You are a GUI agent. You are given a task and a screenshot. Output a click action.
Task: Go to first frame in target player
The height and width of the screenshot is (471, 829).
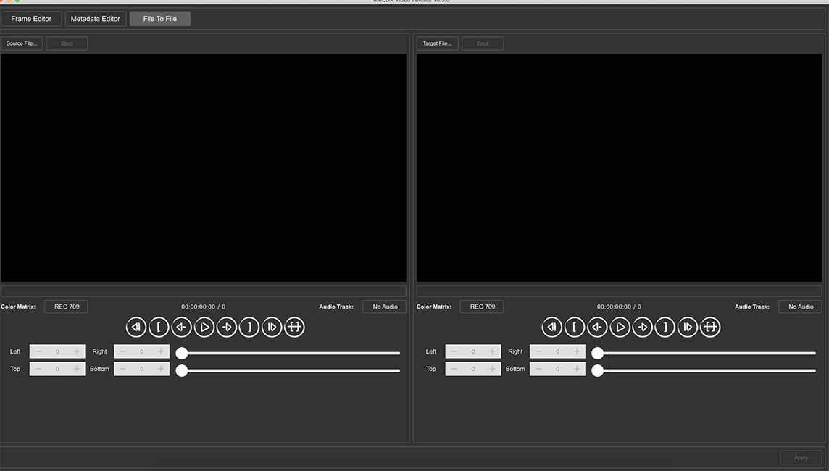point(552,328)
